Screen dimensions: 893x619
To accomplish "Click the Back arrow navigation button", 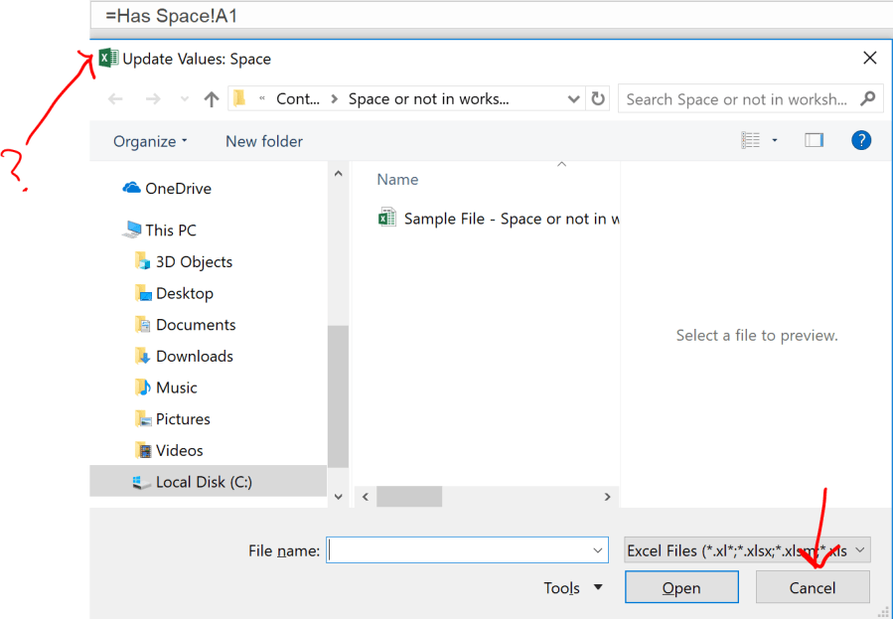I will tap(116, 99).
